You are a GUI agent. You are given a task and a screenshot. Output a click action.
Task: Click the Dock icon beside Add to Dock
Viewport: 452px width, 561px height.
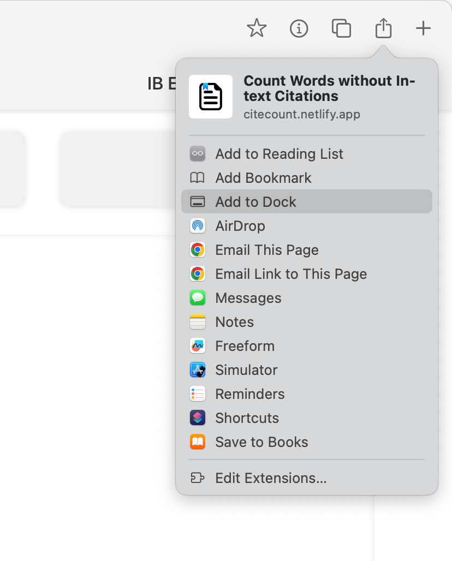198,202
